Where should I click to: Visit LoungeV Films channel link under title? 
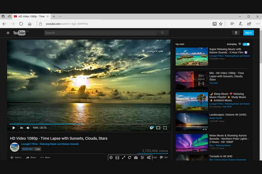pos(50,144)
